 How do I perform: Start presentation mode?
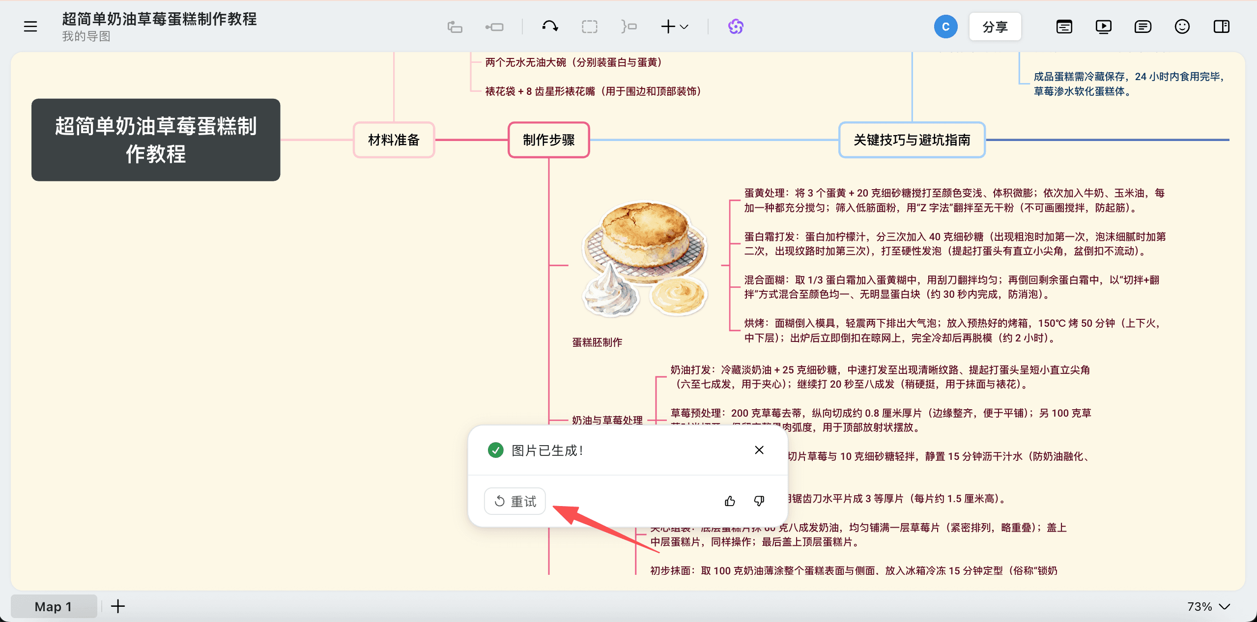click(x=1103, y=26)
